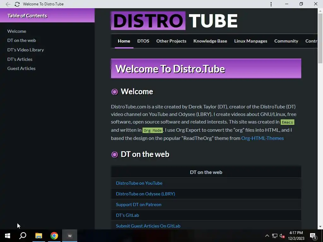
Task: Launch File Explorer from the taskbar
Action: point(38,236)
